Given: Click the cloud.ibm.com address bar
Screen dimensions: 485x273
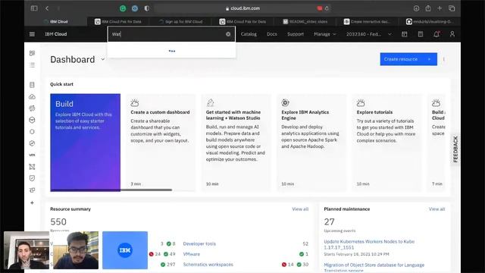Looking at the screenshot, I should click(x=242, y=8).
